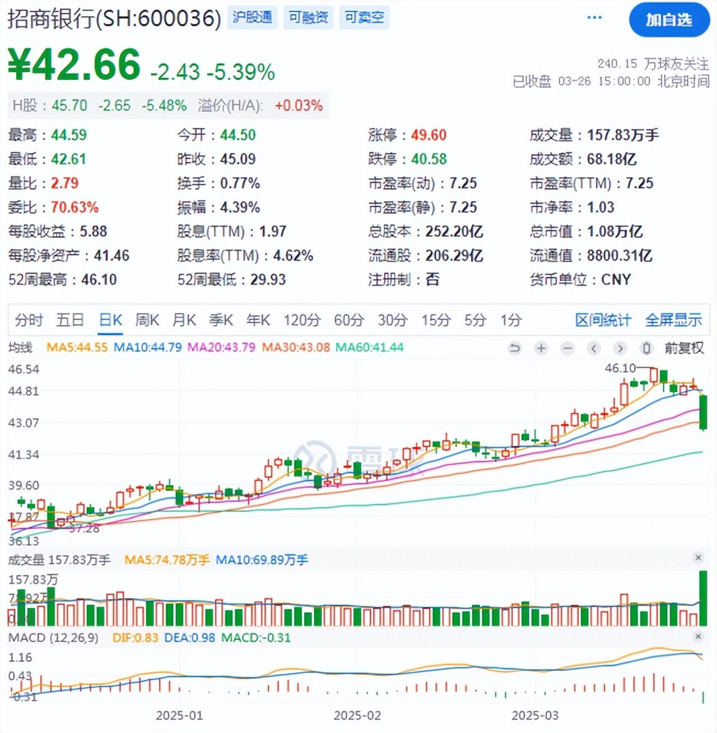Viewport: 717px width, 733px height.
Task: Click the DEA:0.98 indicator value
Action: coord(189,637)
